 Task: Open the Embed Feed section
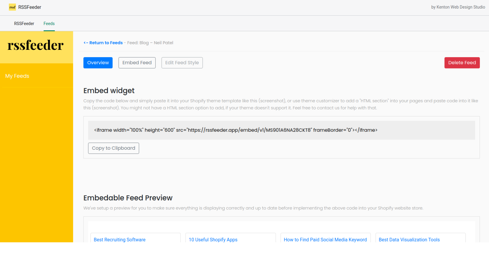coord(137,63)
